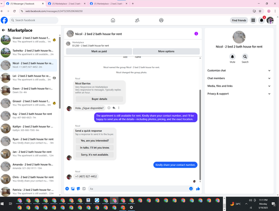Viewport: 279px width, 211px height.
Task: Search in conversation magnifier icon
Action: coord(245,56)
